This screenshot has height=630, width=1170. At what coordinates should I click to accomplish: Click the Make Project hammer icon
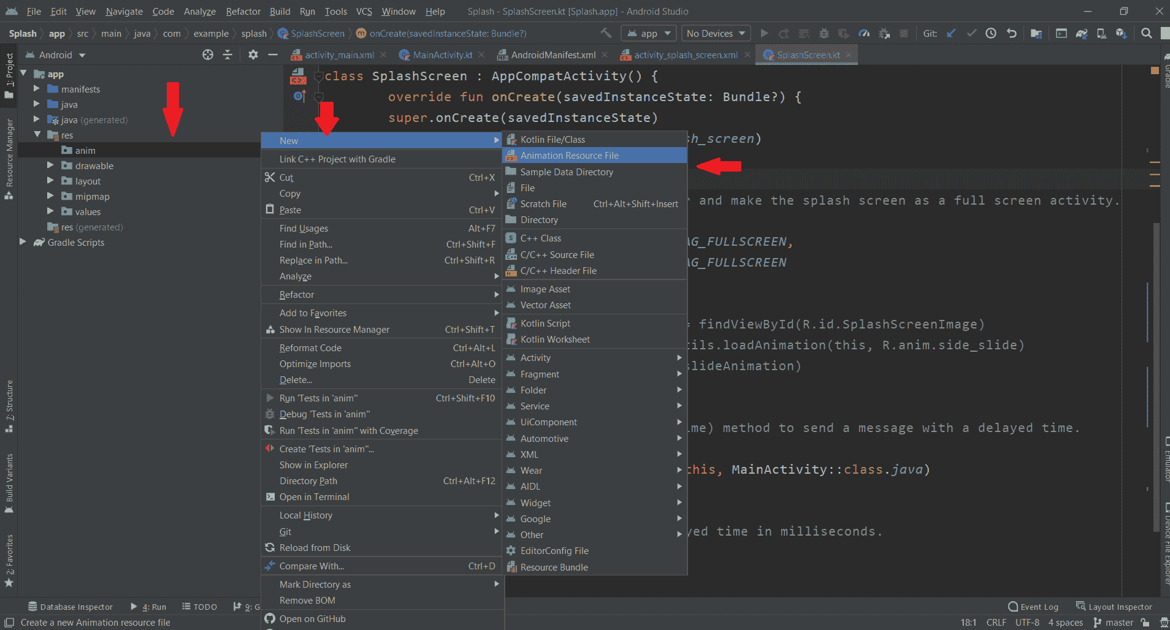(606, 33)
